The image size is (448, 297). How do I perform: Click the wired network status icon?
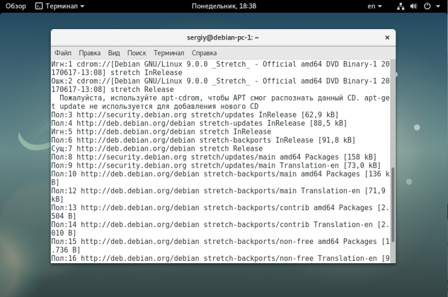[x=401, y=6]
